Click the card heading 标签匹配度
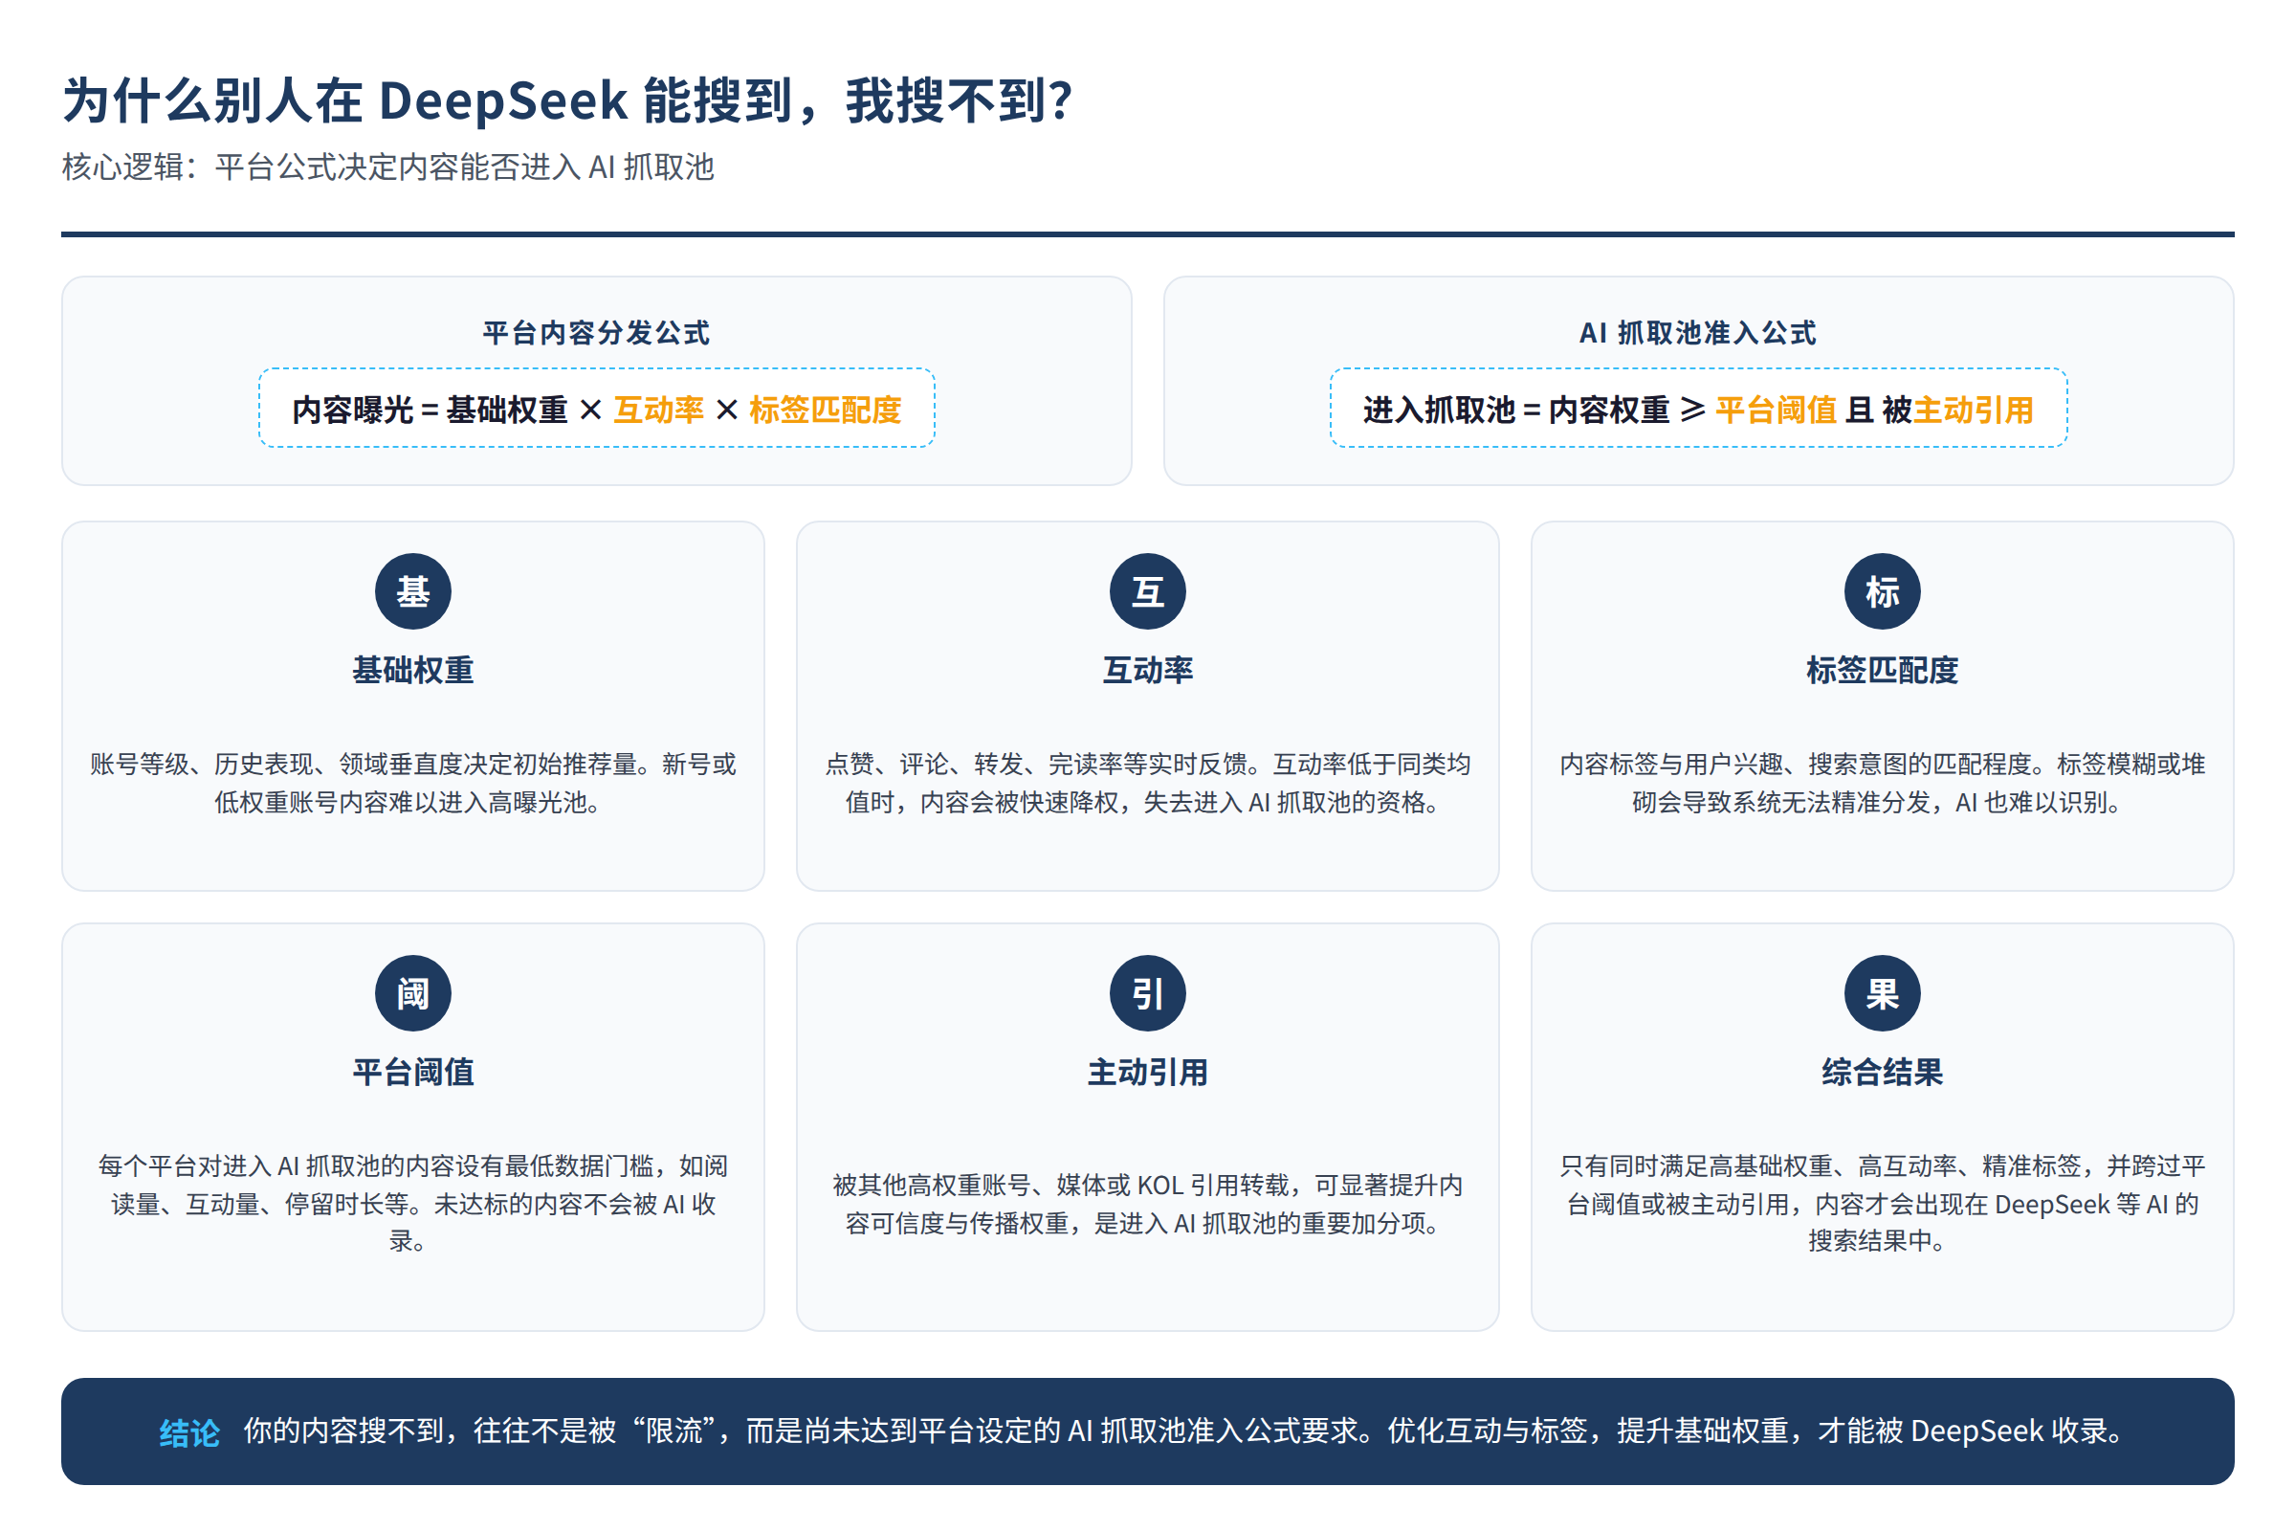The width and height of the screenshot is (2296, 1531). (x=1882, y=670)
